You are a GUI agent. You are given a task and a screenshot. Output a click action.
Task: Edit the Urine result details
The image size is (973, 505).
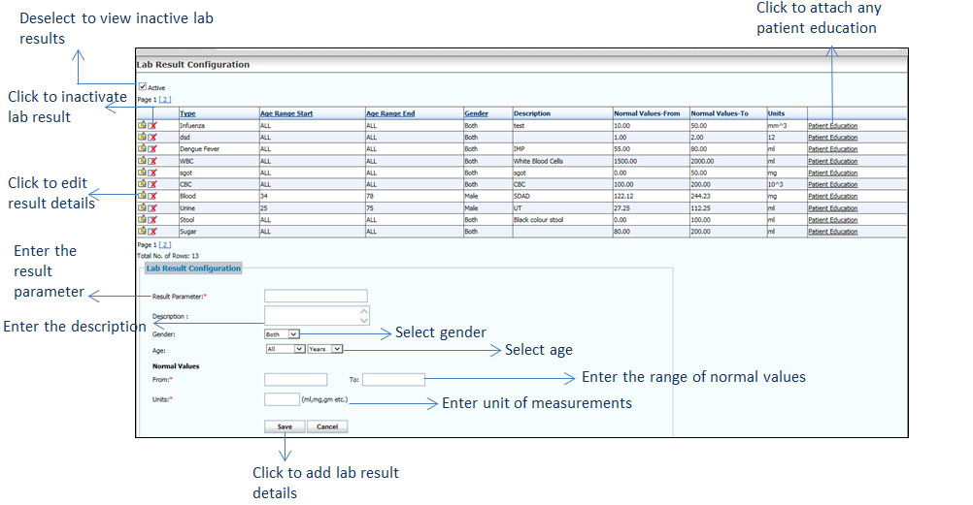click(x=142, y=207)
